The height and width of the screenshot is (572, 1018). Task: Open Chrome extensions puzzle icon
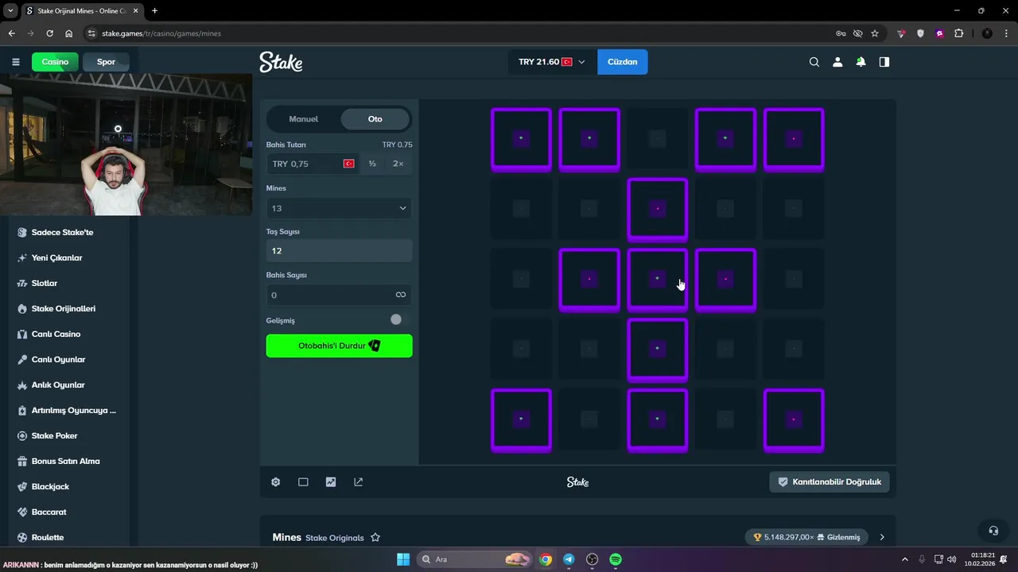[958, 33]
